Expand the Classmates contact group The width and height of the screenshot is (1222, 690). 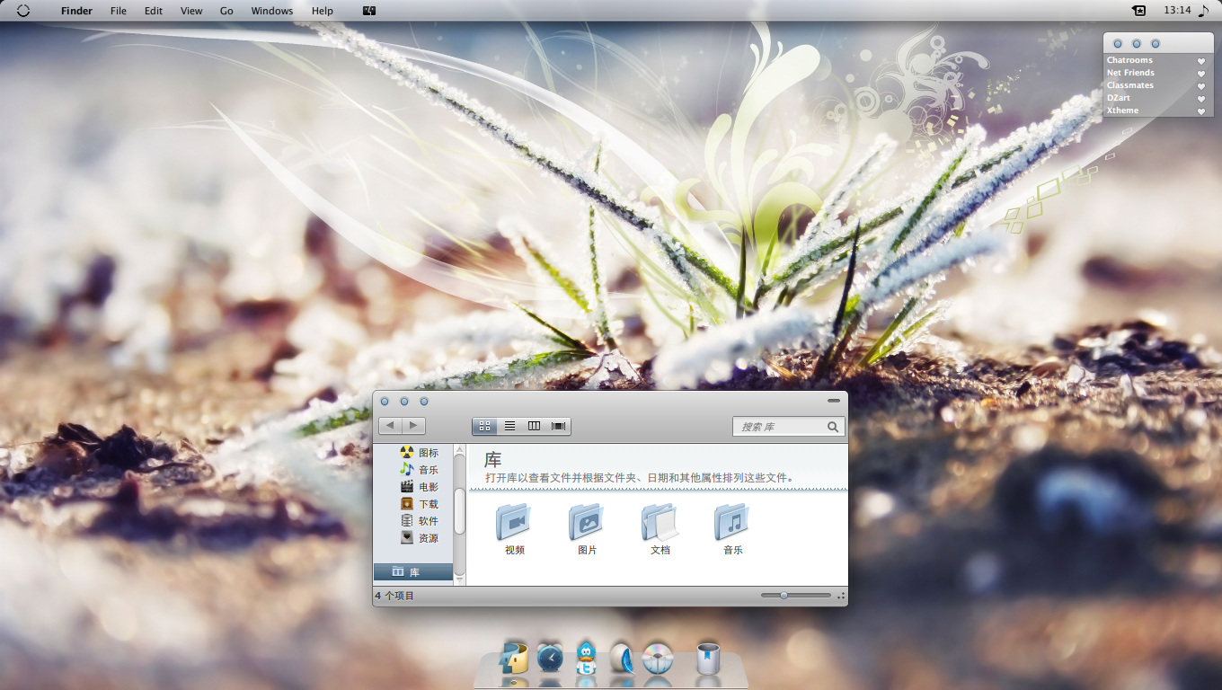(1129, 85)
